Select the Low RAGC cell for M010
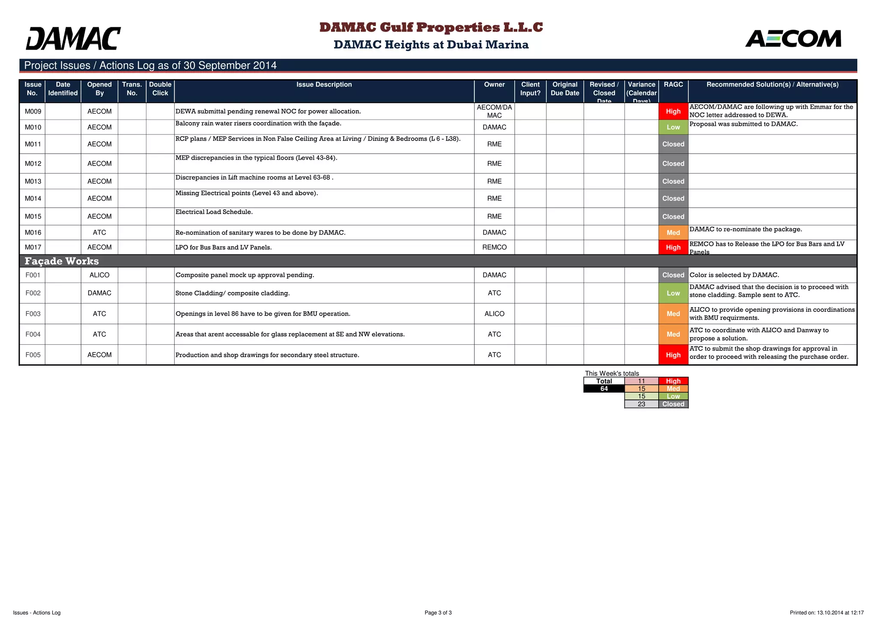This screenshot has width=877, height=620. [x=673, y=127]
